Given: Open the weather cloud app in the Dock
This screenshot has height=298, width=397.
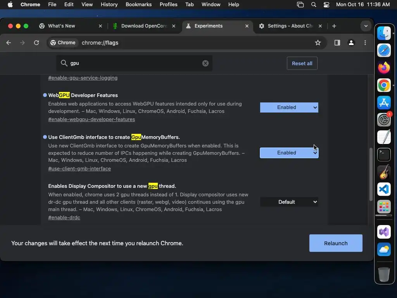Looking at the screenshot, I should click(384, 249).
